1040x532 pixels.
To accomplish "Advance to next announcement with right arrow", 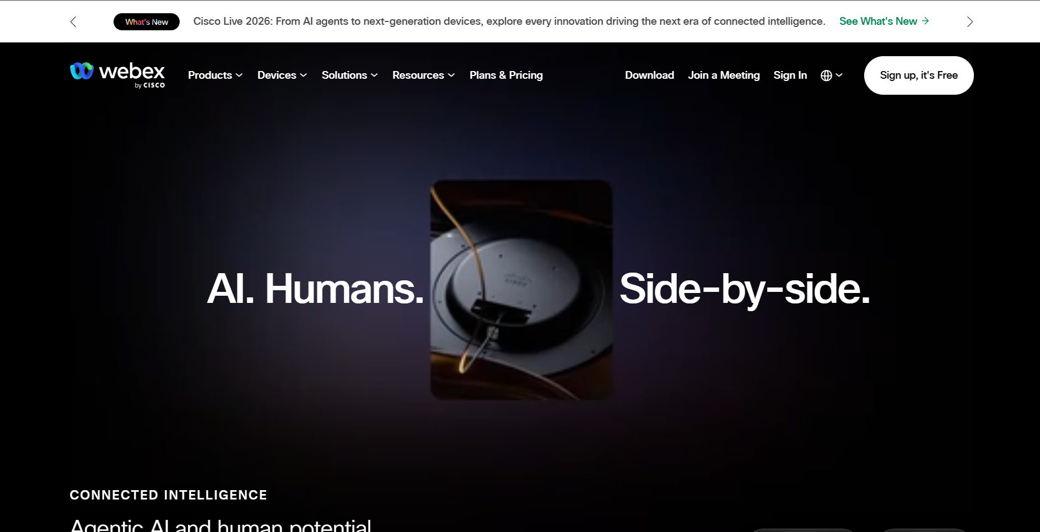I will 970,21.
